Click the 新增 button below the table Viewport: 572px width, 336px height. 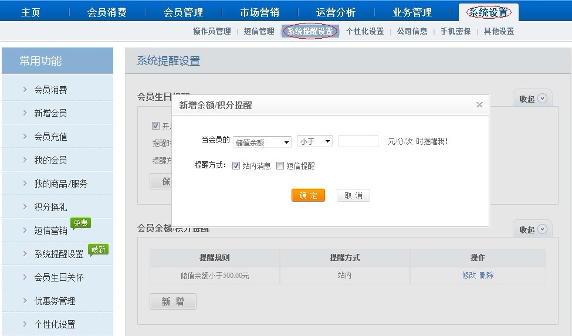coord(173,301)
